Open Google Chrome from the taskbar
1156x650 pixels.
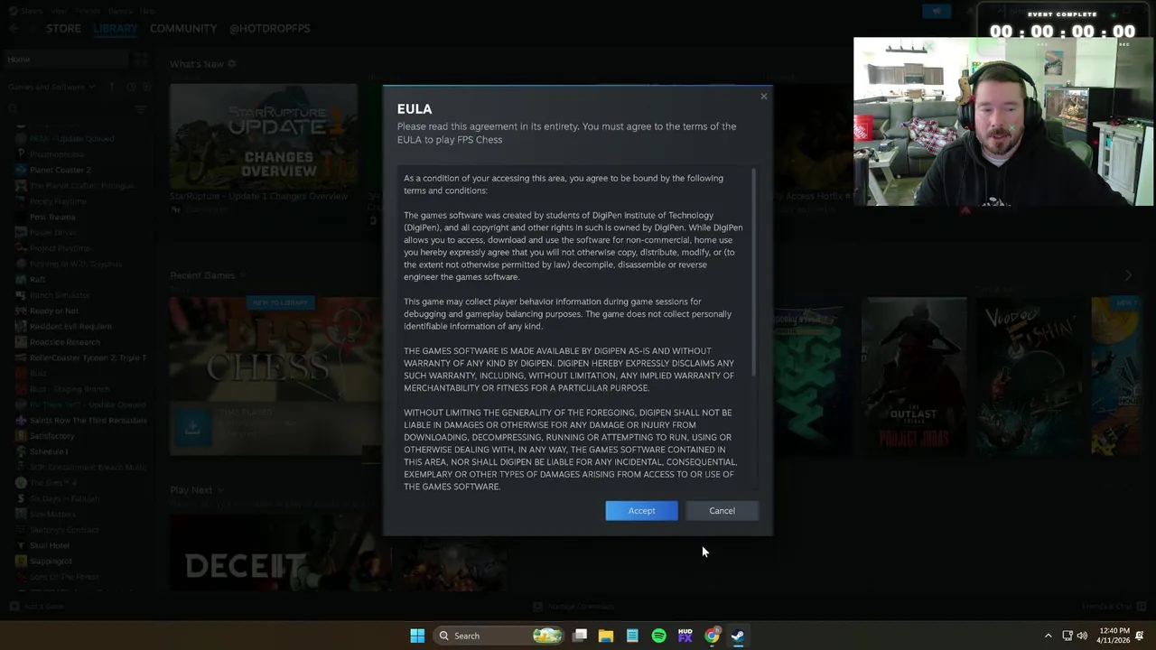click(712, 636)
